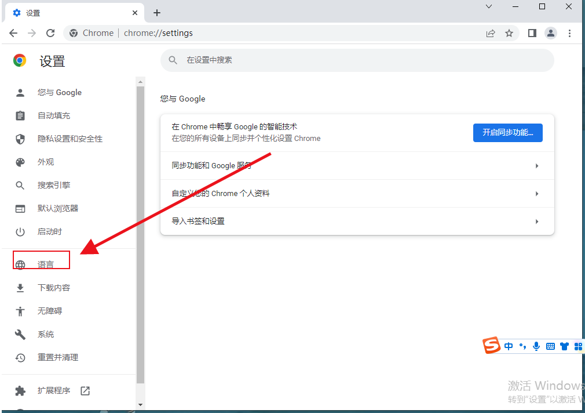This screenshot has width=585, height=413.
Task: Open the Sogou toolbox grid icon
Action: pos(578,346)
